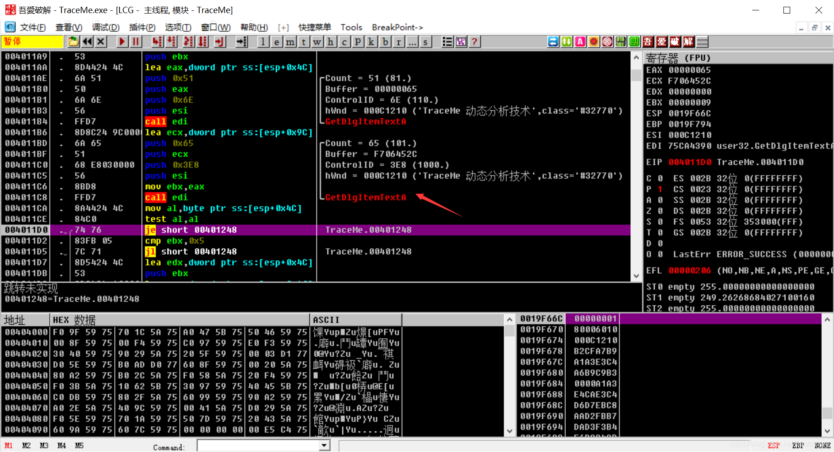Show handles with the 'h' button
The image size is (834, 452).
pyautogui.click(x=331, y=42)
